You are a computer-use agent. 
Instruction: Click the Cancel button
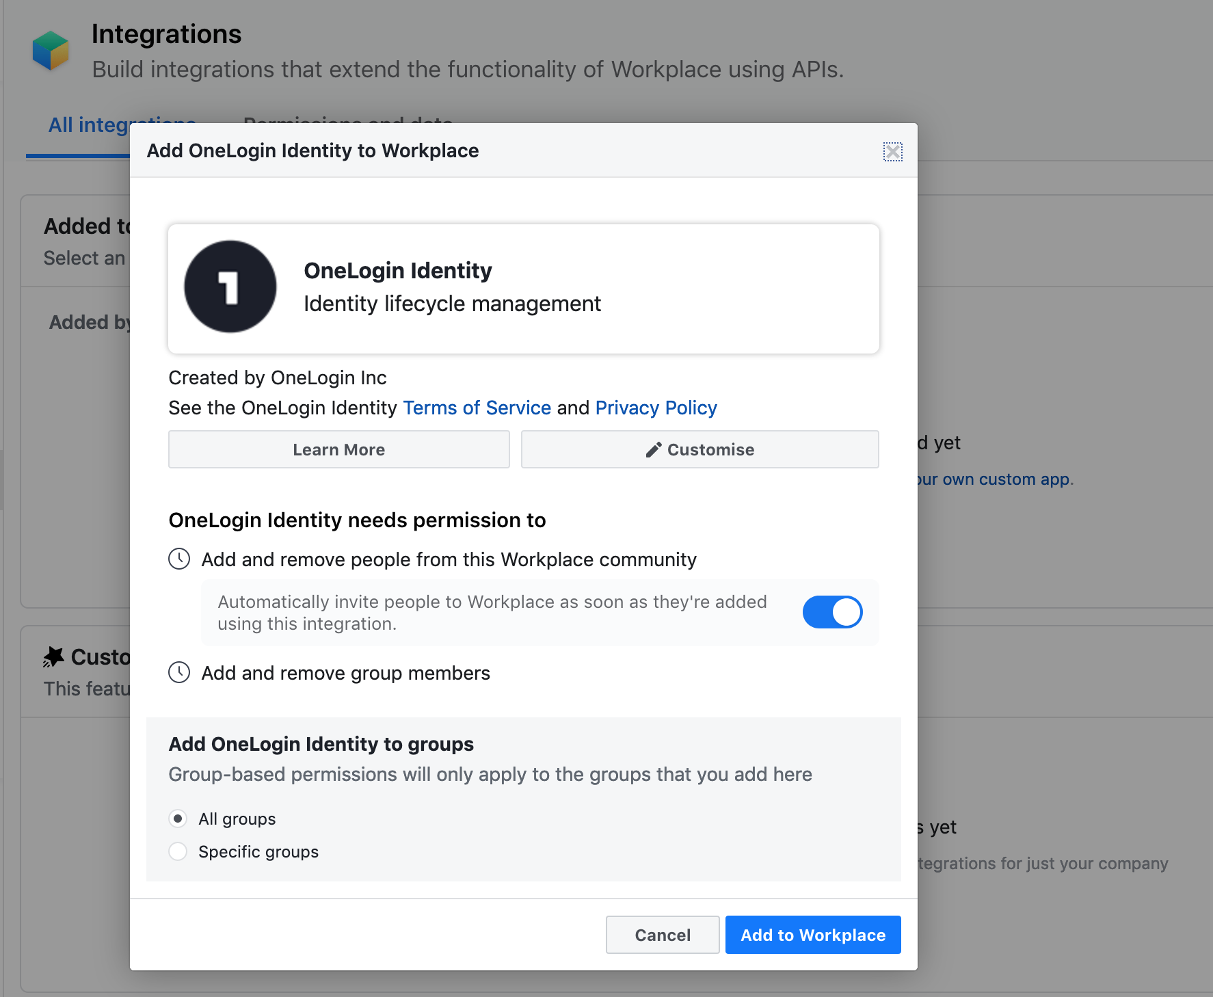pos(663,935)
